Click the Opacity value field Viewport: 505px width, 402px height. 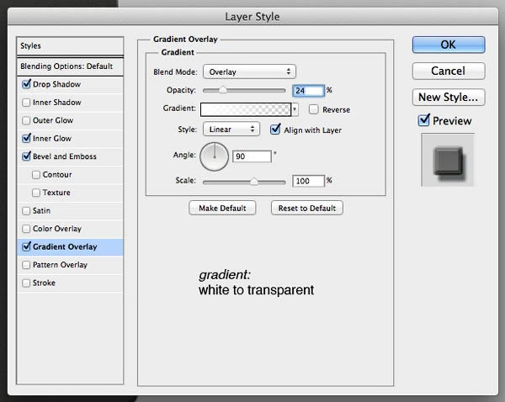click(x=308, y=91)
